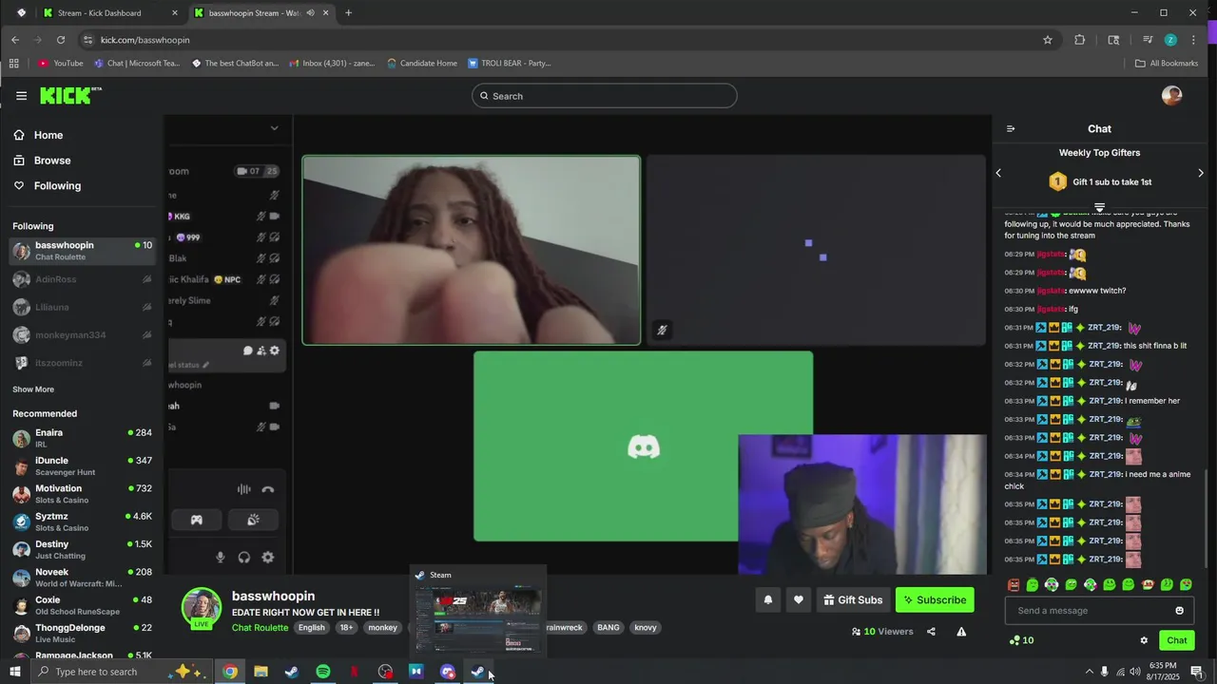The width and height of the screenshot is (1217, 684).
Task: Open All Bookmarks folder
Action: 1167,64
